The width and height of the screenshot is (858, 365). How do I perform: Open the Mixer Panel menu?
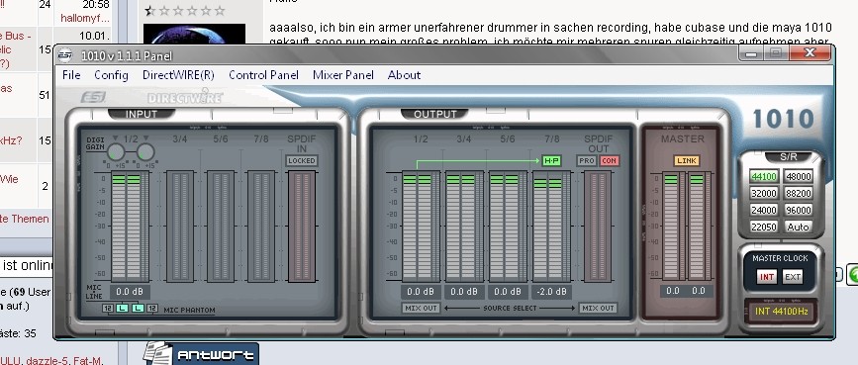tap(343, 75)
